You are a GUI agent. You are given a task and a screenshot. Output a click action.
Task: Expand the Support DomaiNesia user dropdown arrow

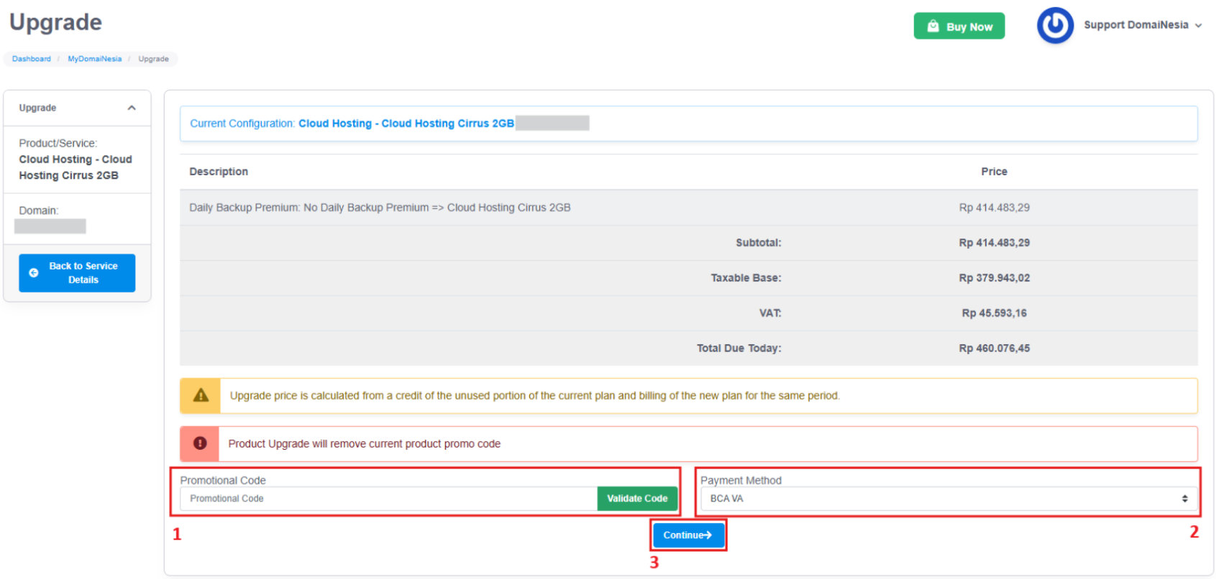[1198, 25]
